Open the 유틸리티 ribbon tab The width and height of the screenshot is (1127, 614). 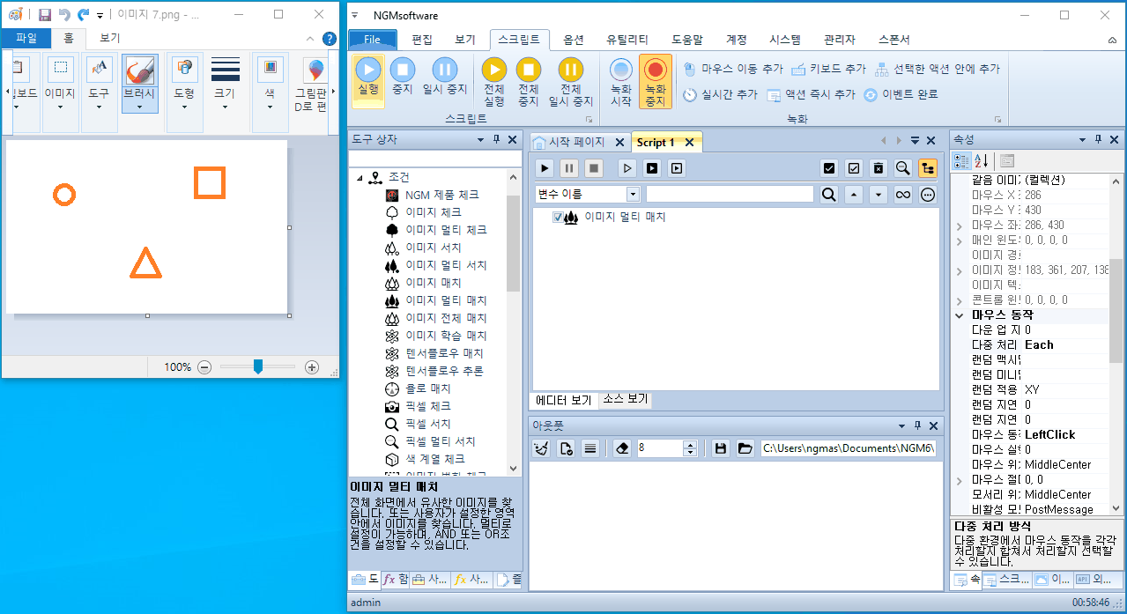627,40
